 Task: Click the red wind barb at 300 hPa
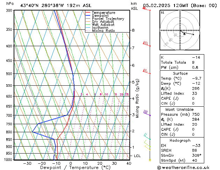(x=147, y=9)
